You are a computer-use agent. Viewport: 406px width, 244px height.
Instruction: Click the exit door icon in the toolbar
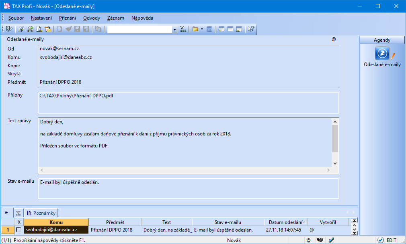click(x=9, y=29)
